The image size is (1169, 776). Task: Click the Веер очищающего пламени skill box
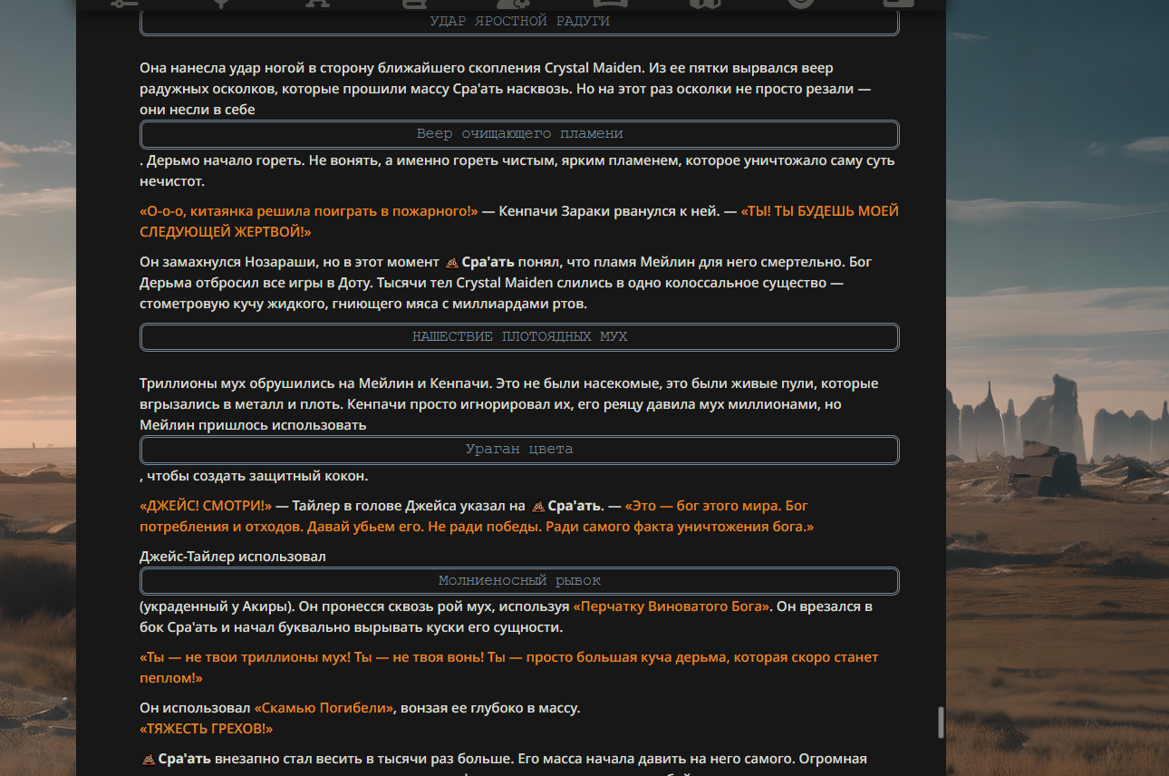[x=519, y=134]
